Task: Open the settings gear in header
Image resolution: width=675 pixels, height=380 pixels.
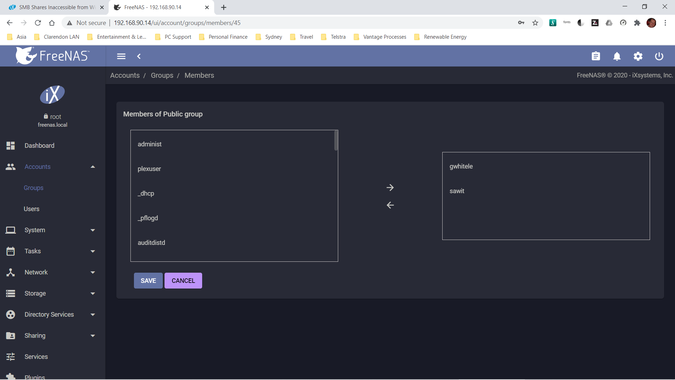Action: click(x=638, y=56)
